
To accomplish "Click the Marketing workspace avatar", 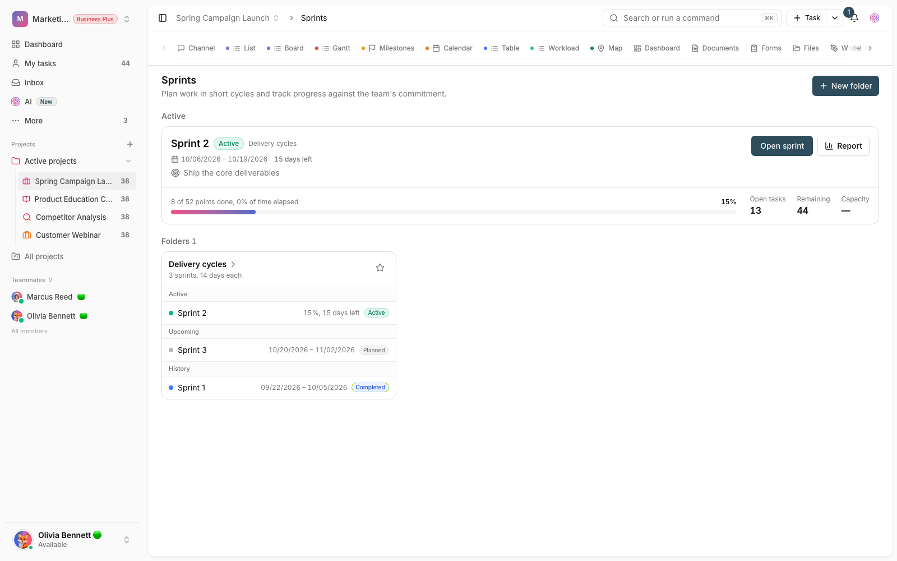I will point(20,19).
